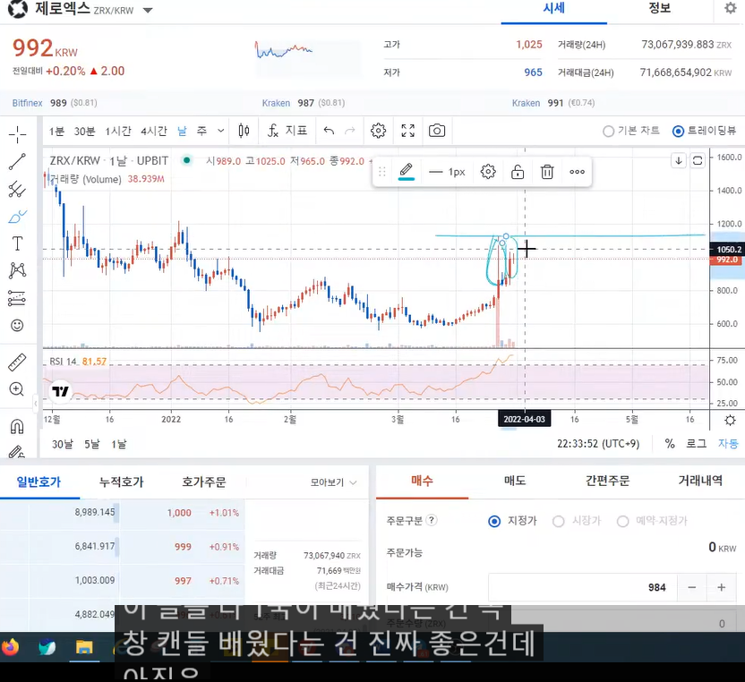Select the 기본 차트 radio option
This screenshot has width=745, height=682.
tap(631, 131)
